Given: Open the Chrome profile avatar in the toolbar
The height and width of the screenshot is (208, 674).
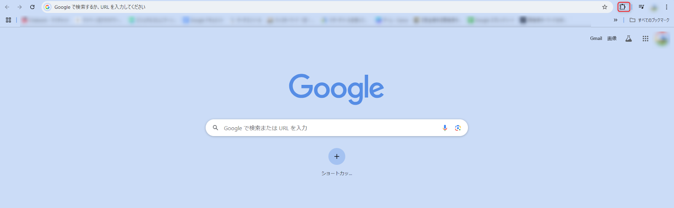Looking at the screenshot, I should click(x=654, y=7).
